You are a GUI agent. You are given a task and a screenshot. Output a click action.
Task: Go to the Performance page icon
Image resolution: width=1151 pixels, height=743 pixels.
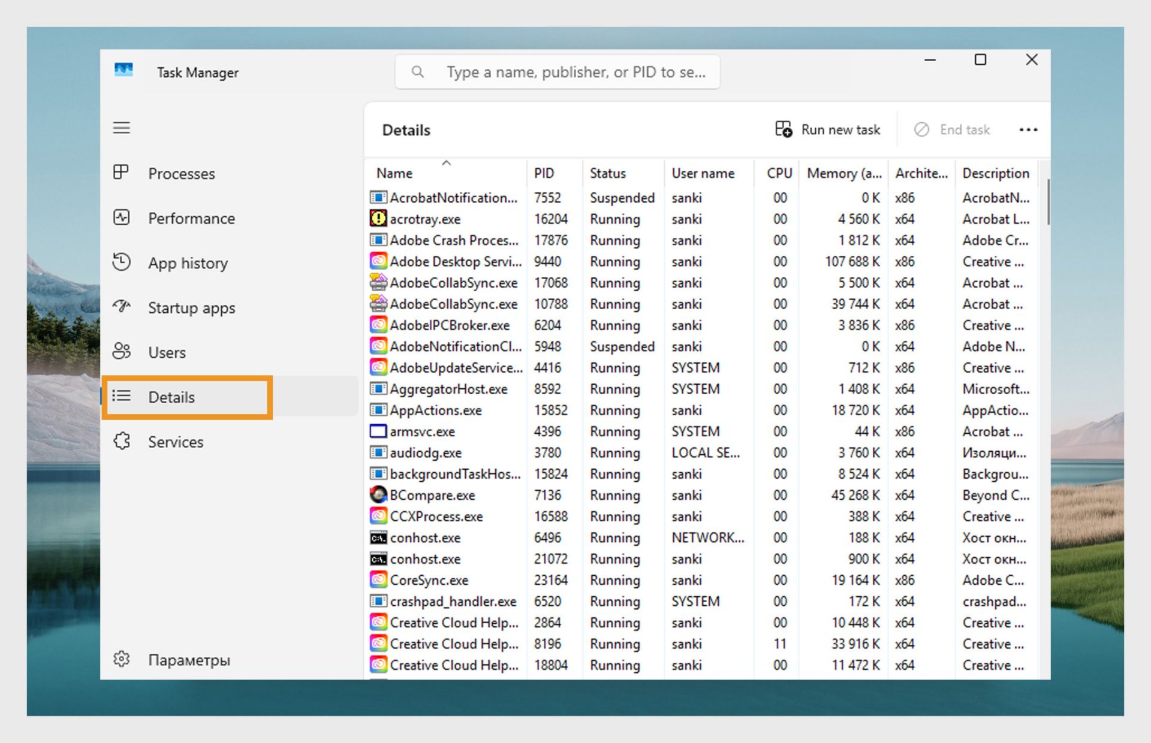tap(121, 218)
